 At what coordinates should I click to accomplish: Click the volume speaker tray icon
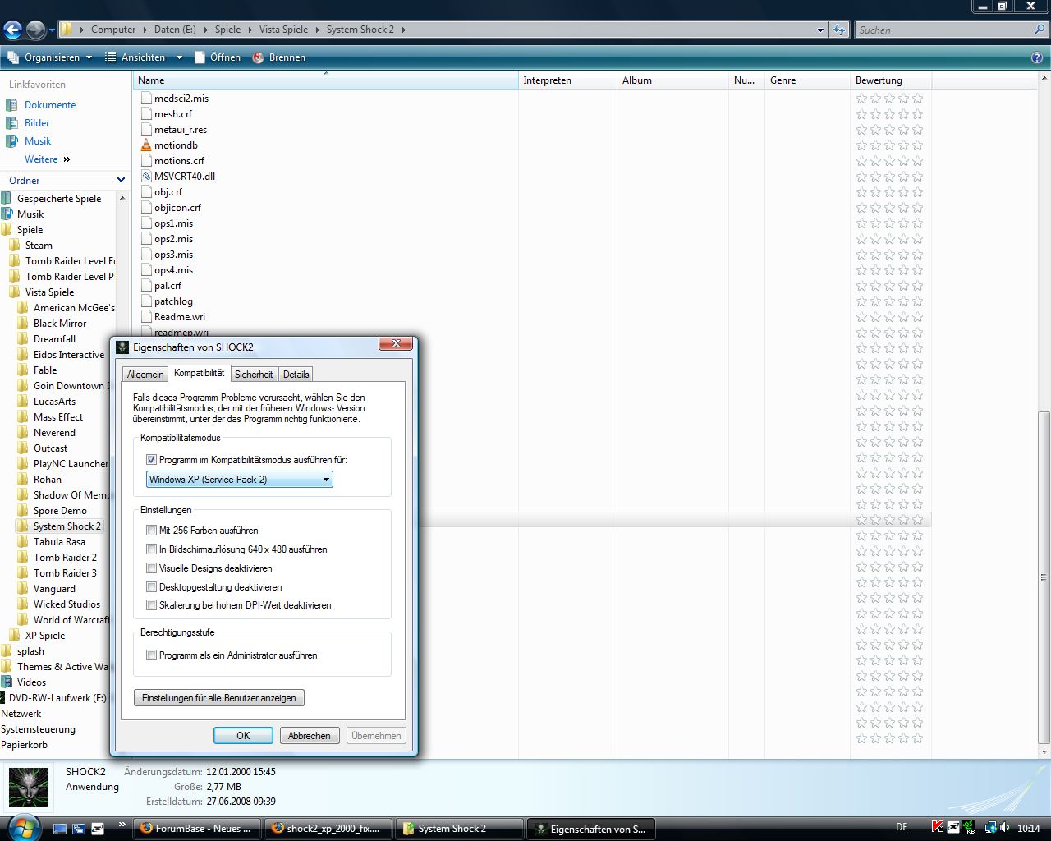(1006, 828)
